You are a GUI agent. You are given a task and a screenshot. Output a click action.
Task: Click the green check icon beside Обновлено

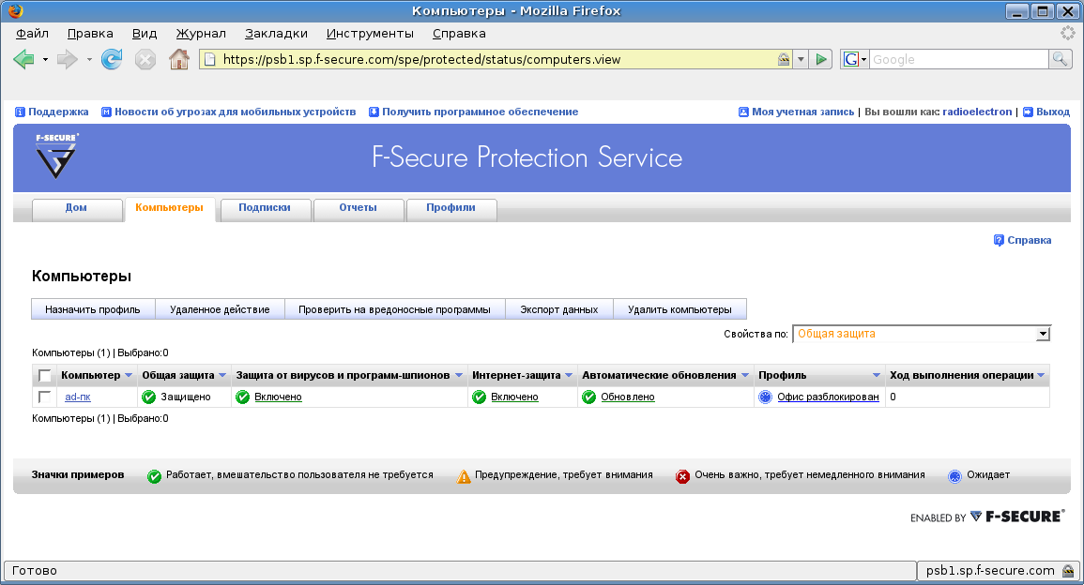(589, 397)
